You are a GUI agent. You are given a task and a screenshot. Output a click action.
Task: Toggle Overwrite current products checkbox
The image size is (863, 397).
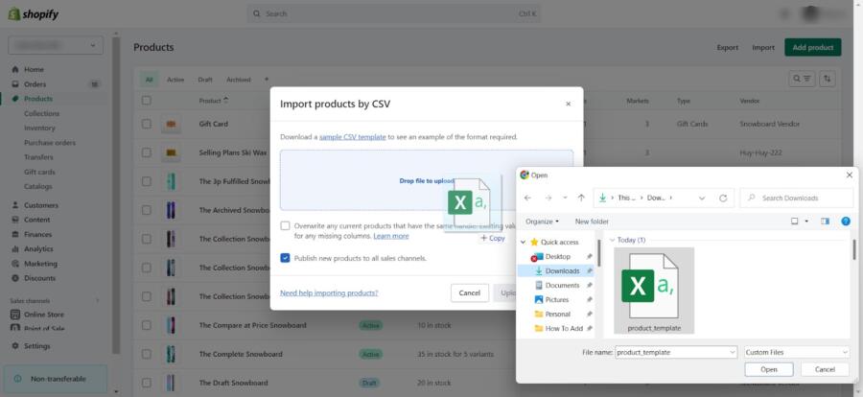coord(285,225)
